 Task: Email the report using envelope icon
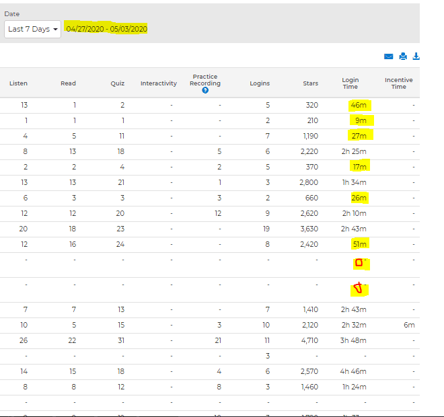coord(389,56)
